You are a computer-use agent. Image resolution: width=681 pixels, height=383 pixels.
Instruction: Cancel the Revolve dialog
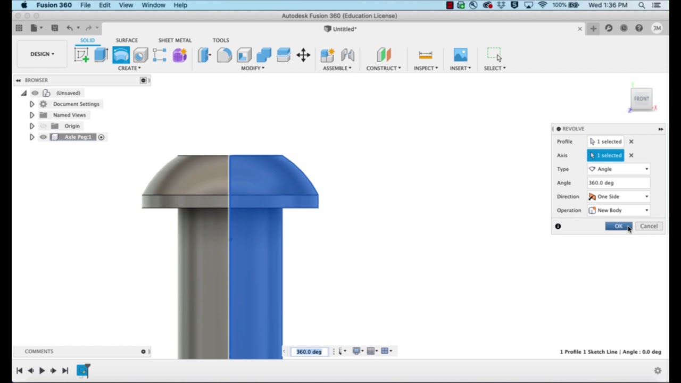click(x=649, y=226)
